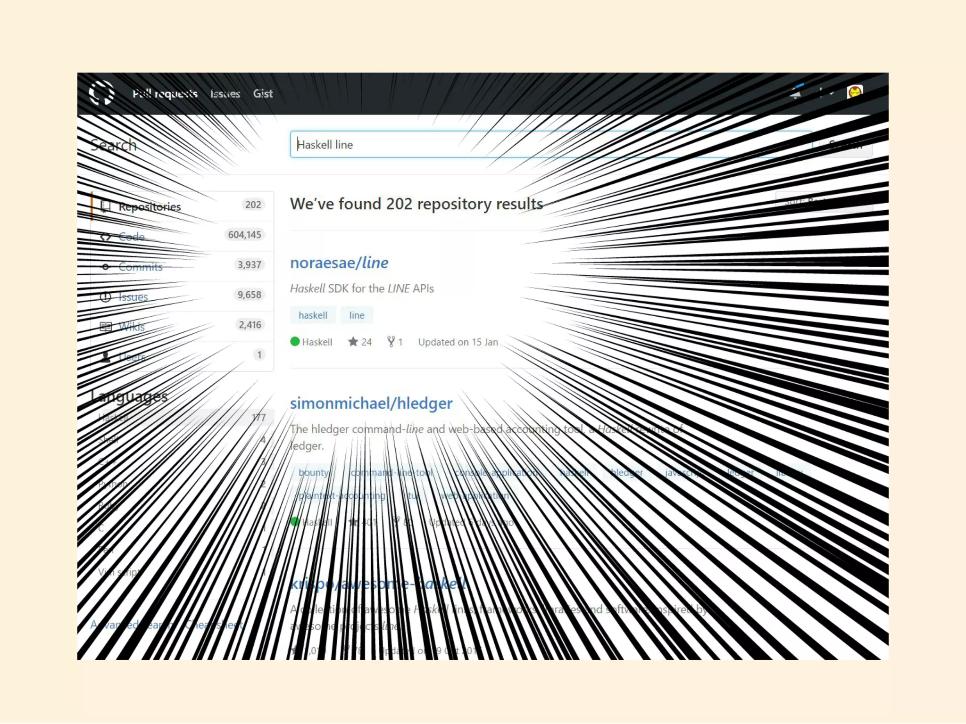Click fork icon on noraesae/line result
966x724 pixels.
coord(391,342)
